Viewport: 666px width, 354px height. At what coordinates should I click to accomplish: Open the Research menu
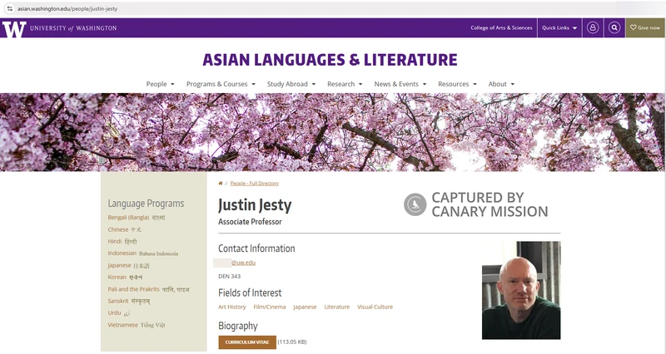[x=345, y=84]
